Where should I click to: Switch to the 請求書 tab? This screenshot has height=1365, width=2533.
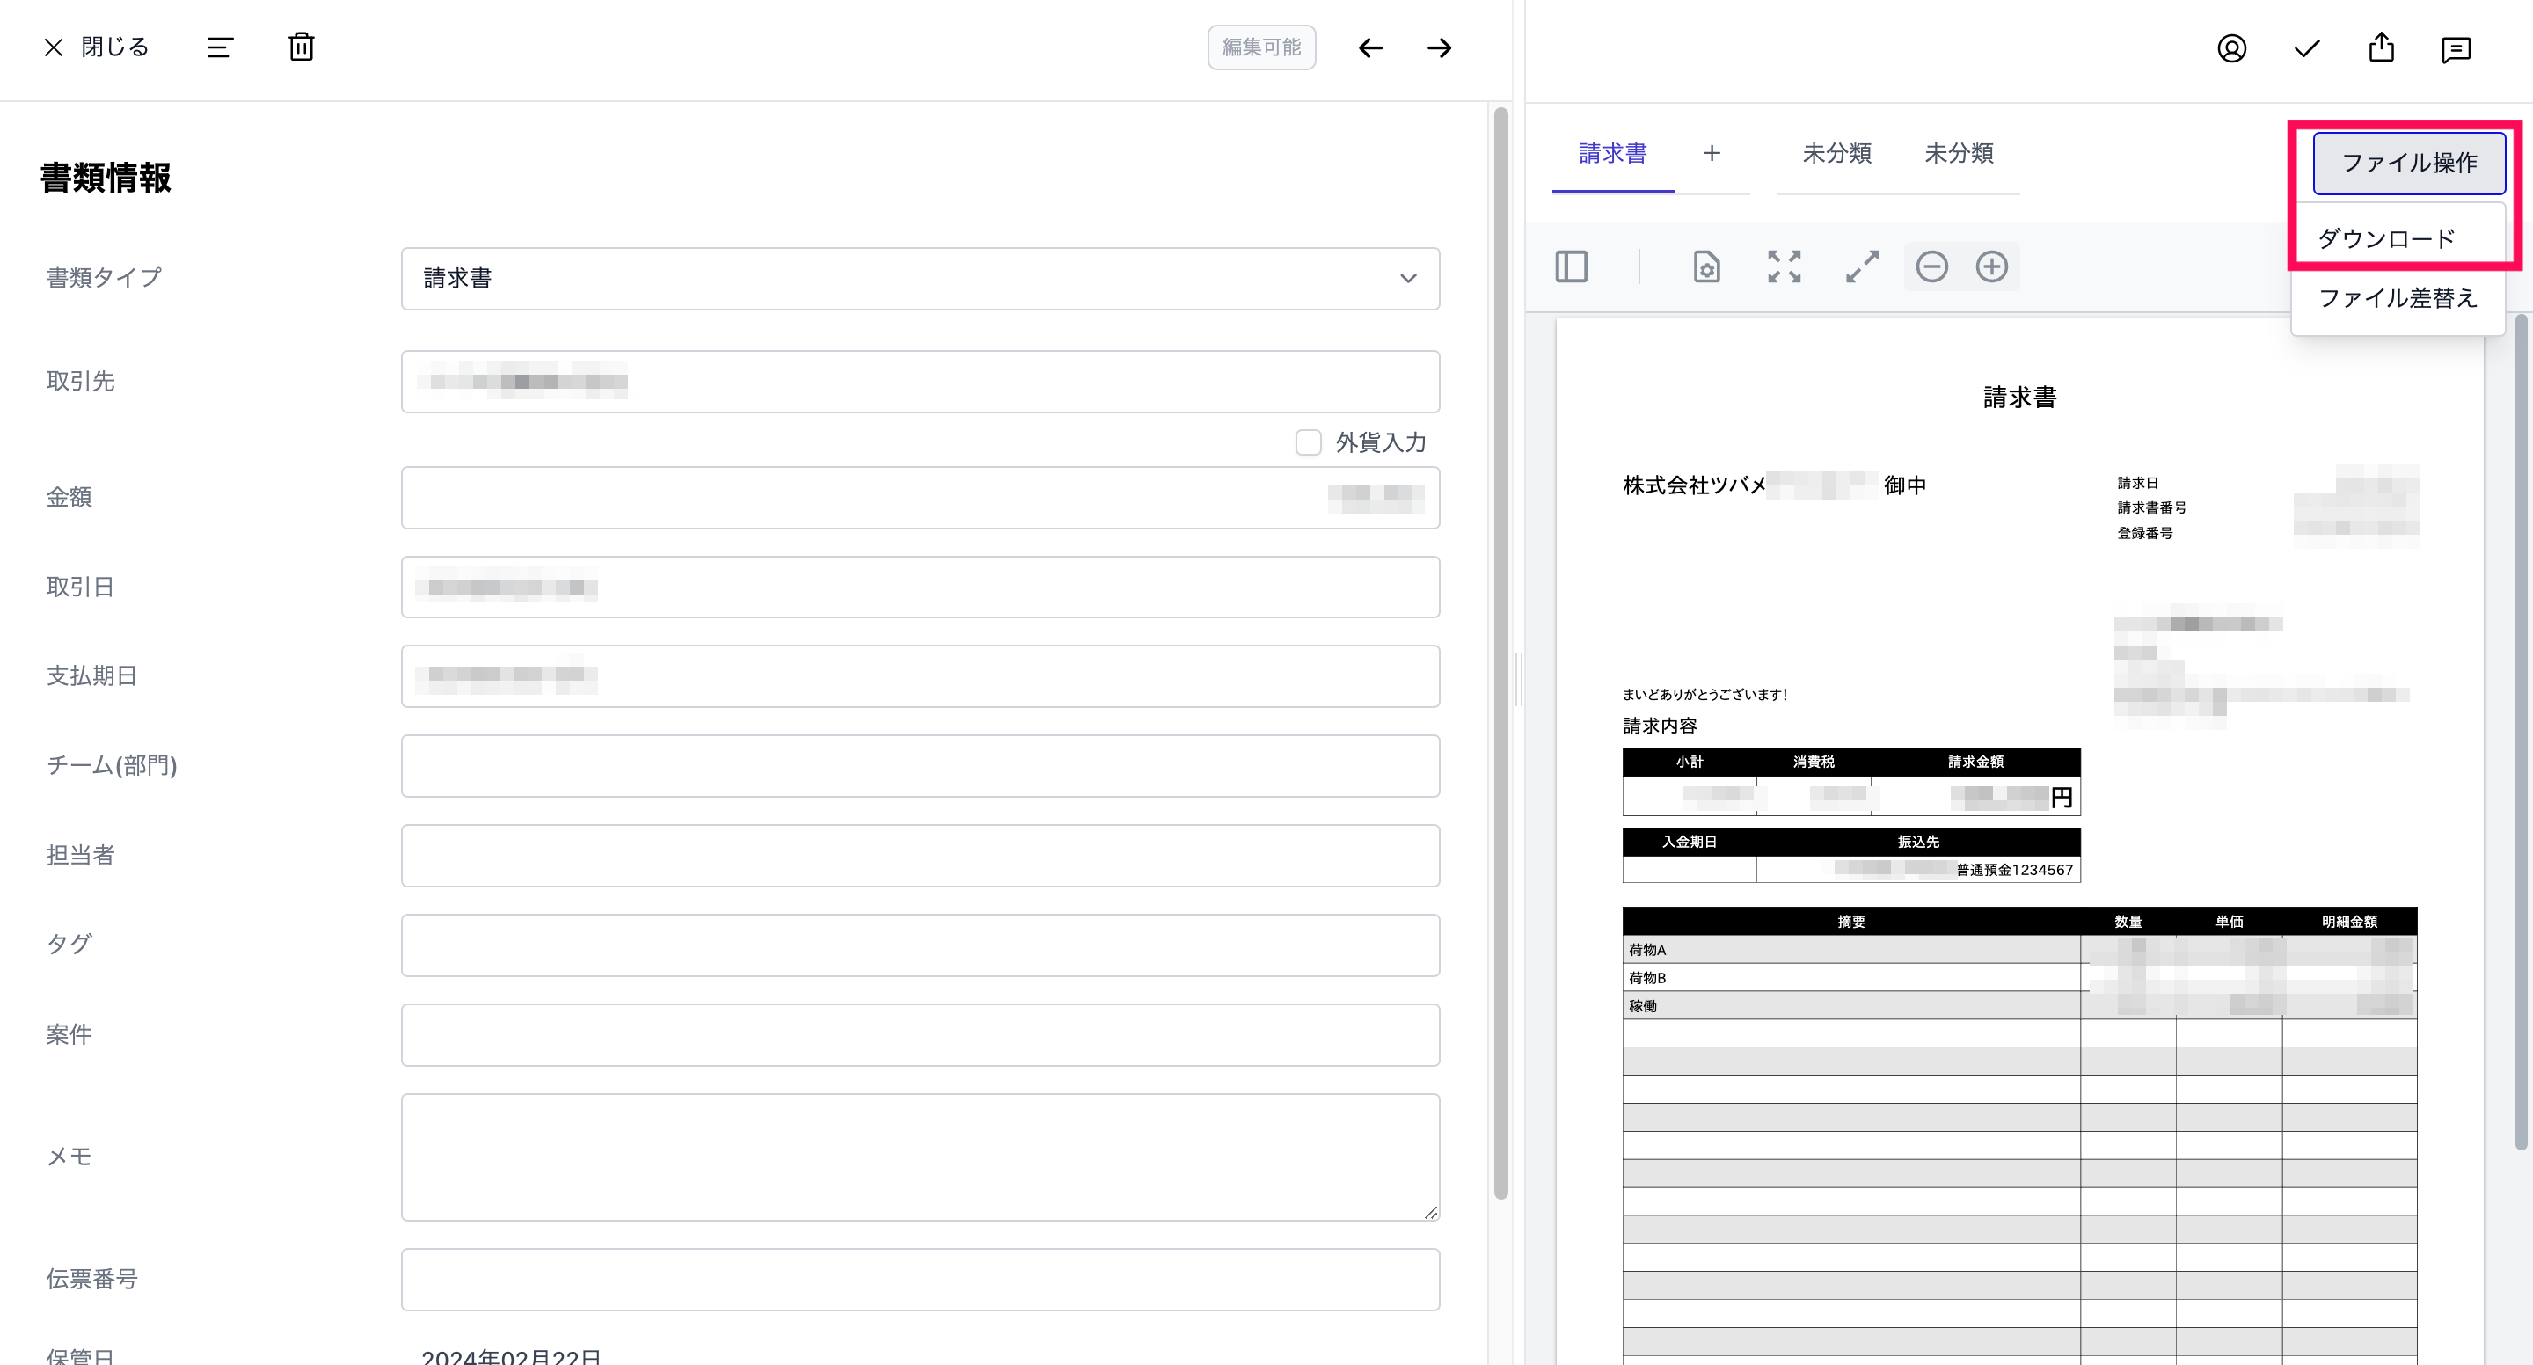point(1611,153)
